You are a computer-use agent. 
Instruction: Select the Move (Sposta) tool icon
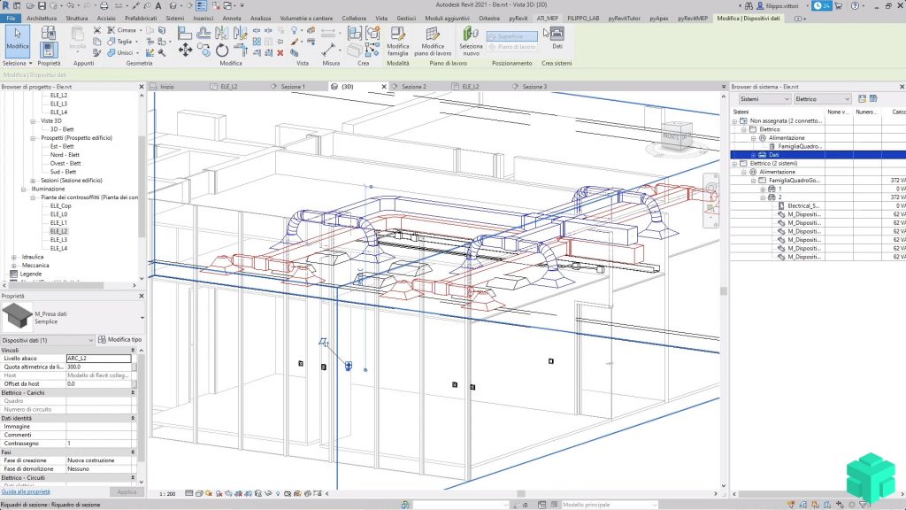185,50
